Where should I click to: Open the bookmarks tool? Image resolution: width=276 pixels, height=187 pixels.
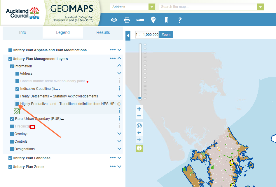click(166, 20)
